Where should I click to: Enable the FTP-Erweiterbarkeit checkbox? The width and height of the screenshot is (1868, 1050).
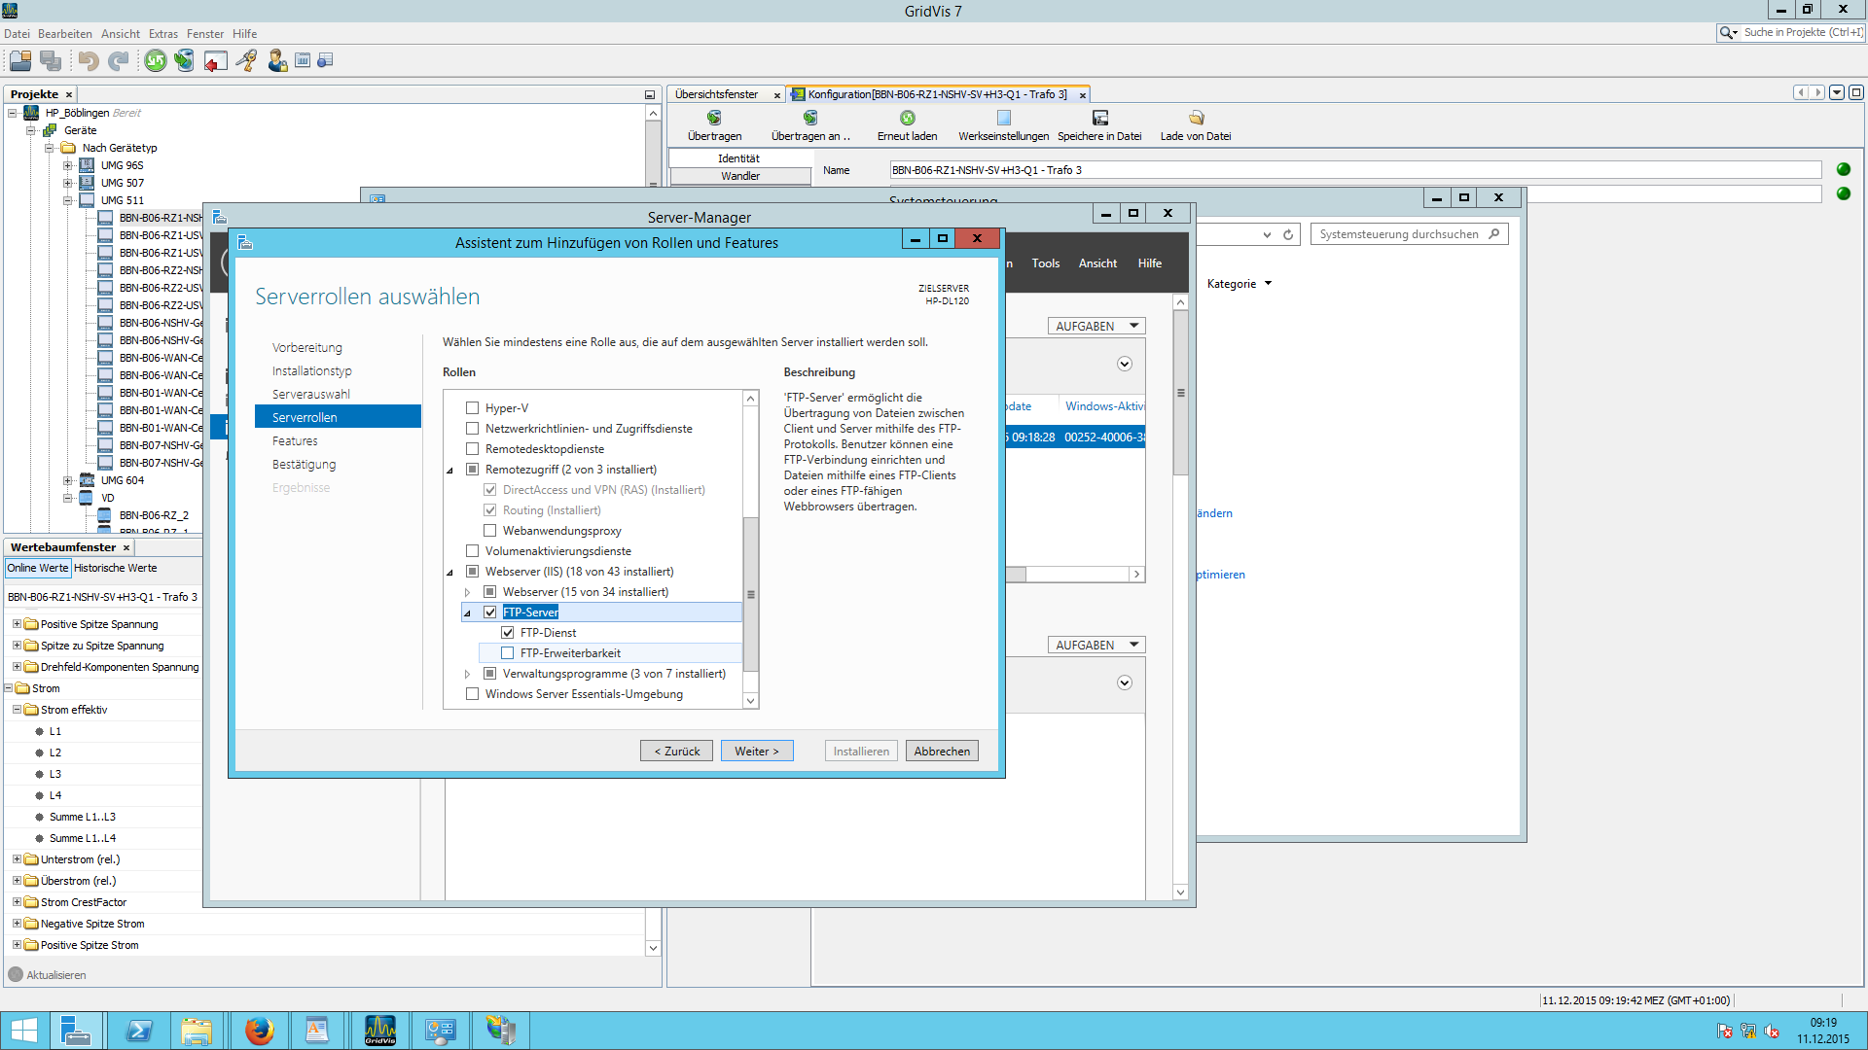(508, 653)
